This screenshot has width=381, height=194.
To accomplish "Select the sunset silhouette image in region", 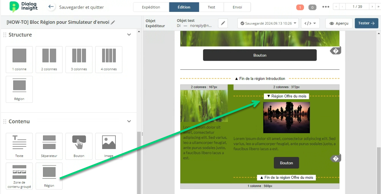I will pos(286,118).
